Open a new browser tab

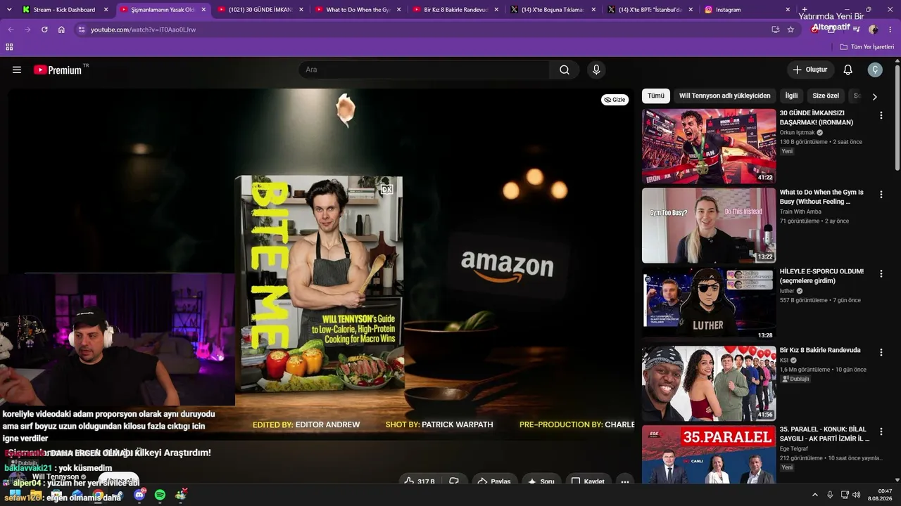[805, 10]
